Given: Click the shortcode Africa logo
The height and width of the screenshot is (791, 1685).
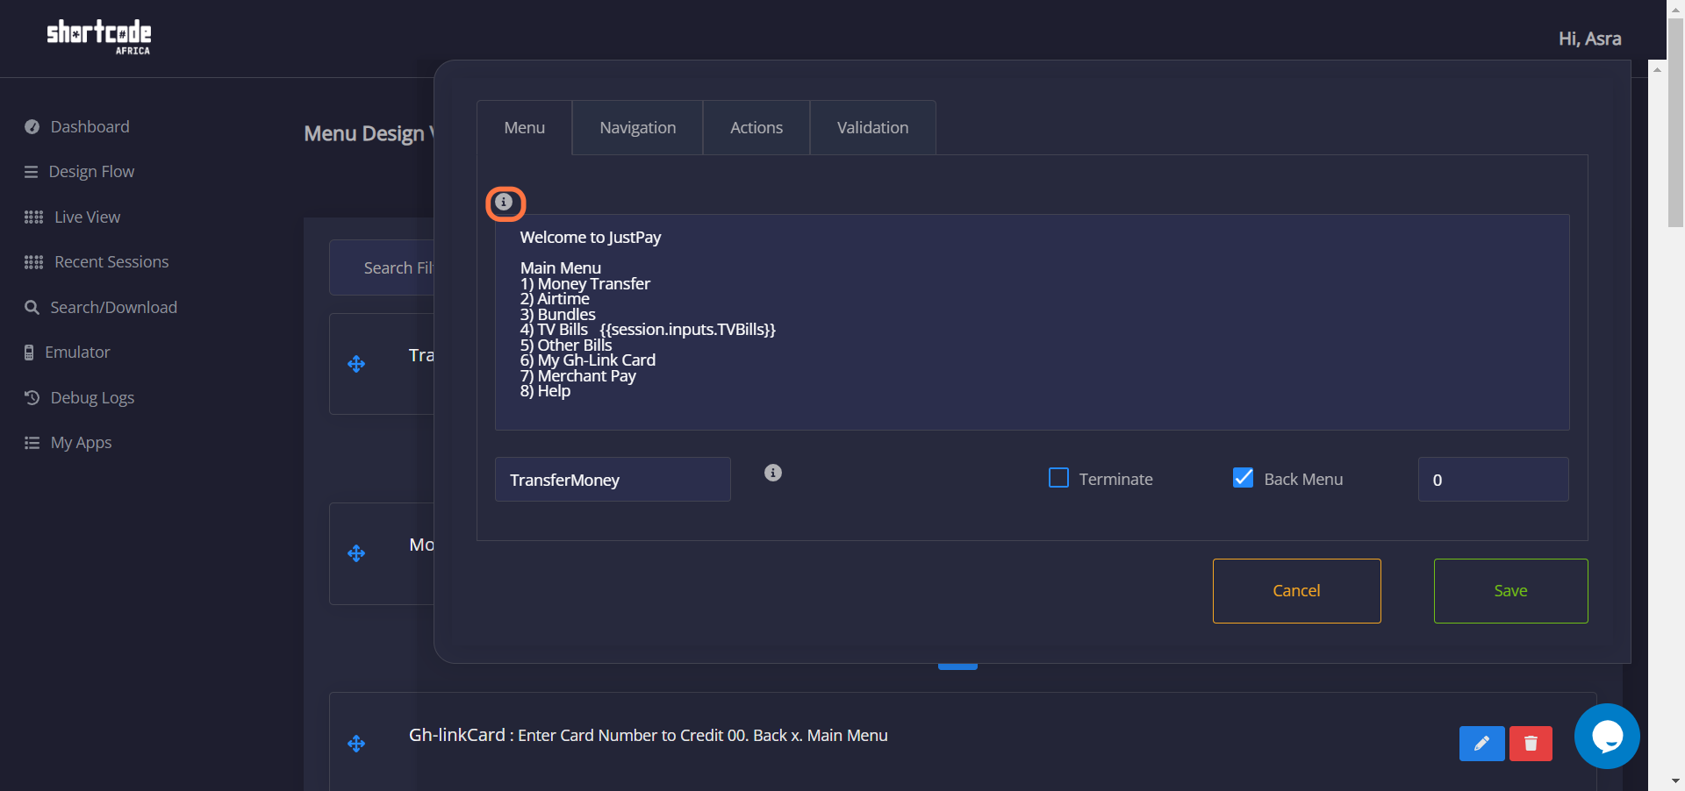Looking at the screenshot, I should tap(98, 37).
